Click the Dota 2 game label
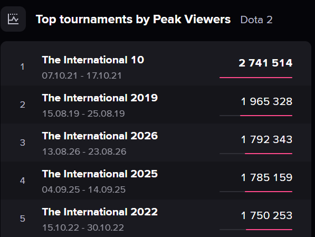The height and width of the screenshot is (237, 315). click(x=256, y=20)
